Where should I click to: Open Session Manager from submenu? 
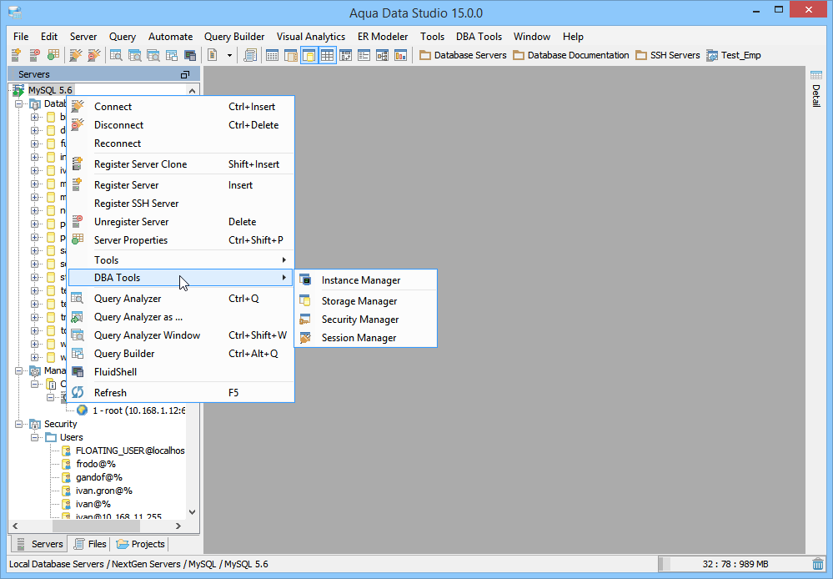[x=365, y=338]
